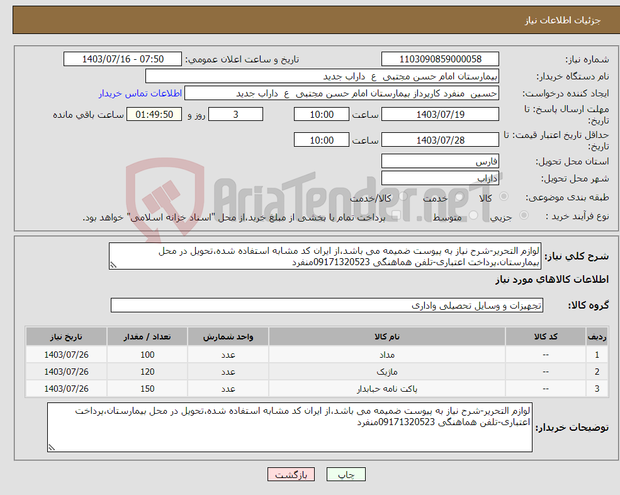Screen dimensions: 620x495
Task: Click the city field داراب
Action: pyautogui.click(x=440, y=178)
